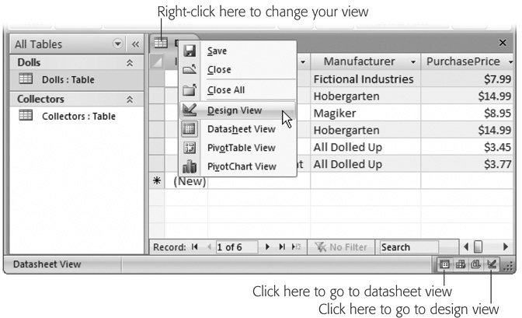Screen dimensions: 522x318
Task: Click PivotChart view icon in status bar
Action: coord(476,264)
